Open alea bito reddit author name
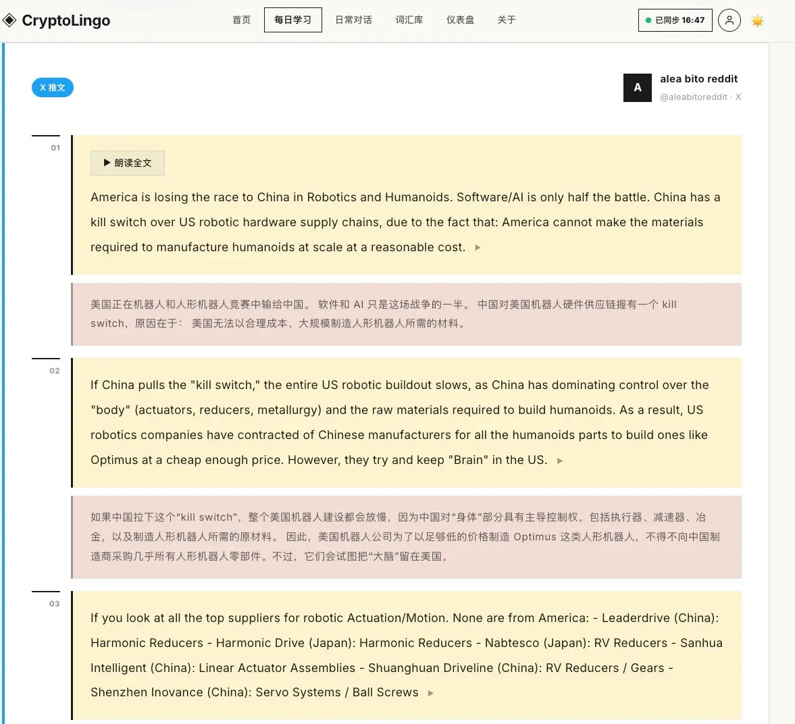The image size is (795, 724). point(698,78)
